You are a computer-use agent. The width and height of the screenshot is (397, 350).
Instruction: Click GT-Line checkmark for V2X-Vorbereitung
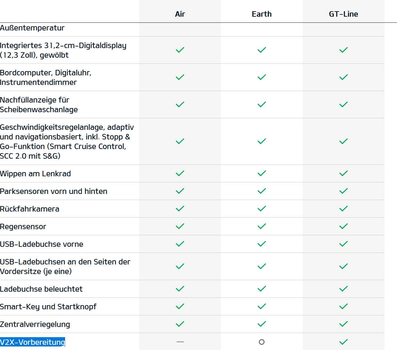(343, 342)
